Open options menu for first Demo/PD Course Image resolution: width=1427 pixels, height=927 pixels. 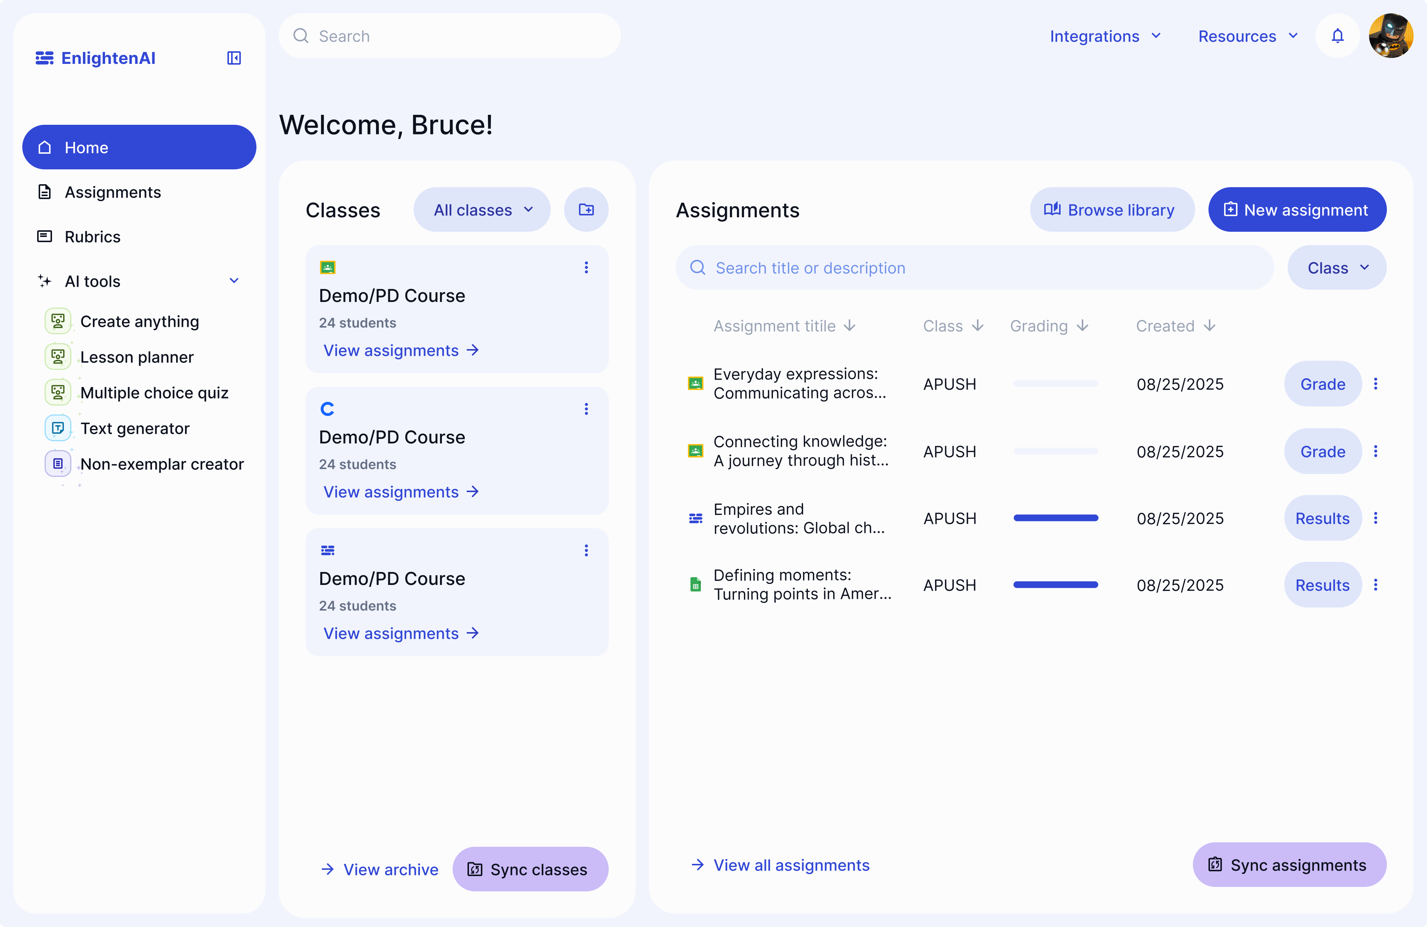(586, 267)
